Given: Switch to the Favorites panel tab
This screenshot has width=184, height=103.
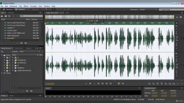Looking at the screenshot, I should click(11, 13).
